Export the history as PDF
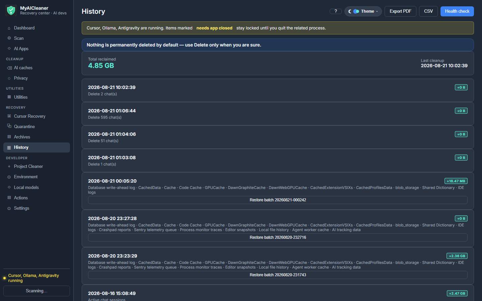This screenshot has height=301, width=482. [x=400, y=11]
